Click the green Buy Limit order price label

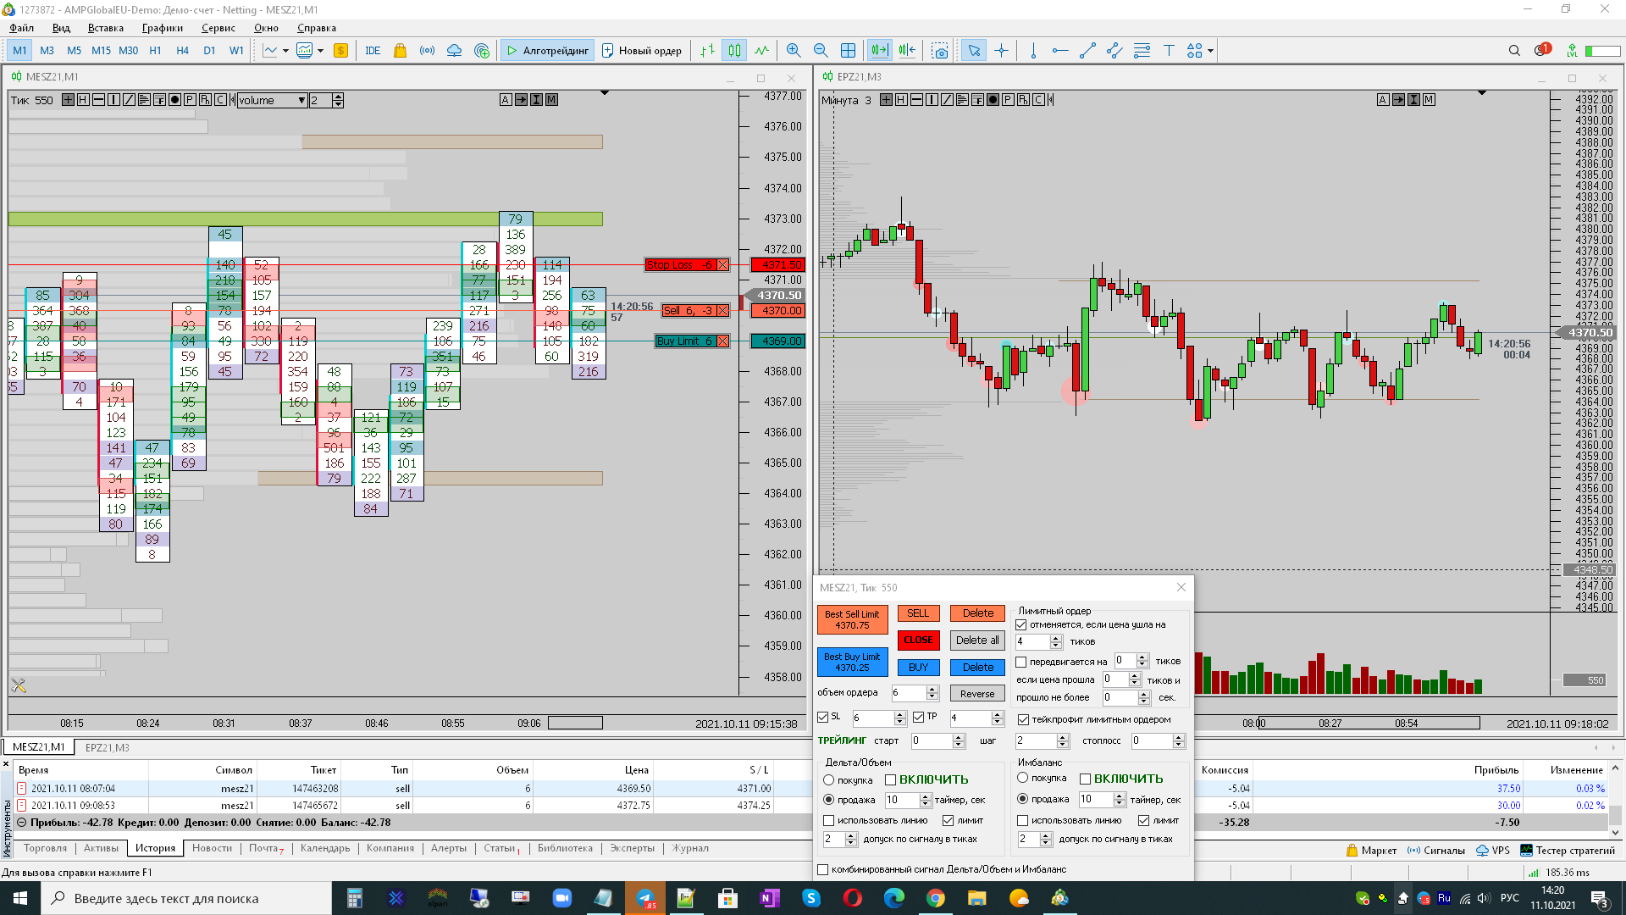(x=780, y=341)
